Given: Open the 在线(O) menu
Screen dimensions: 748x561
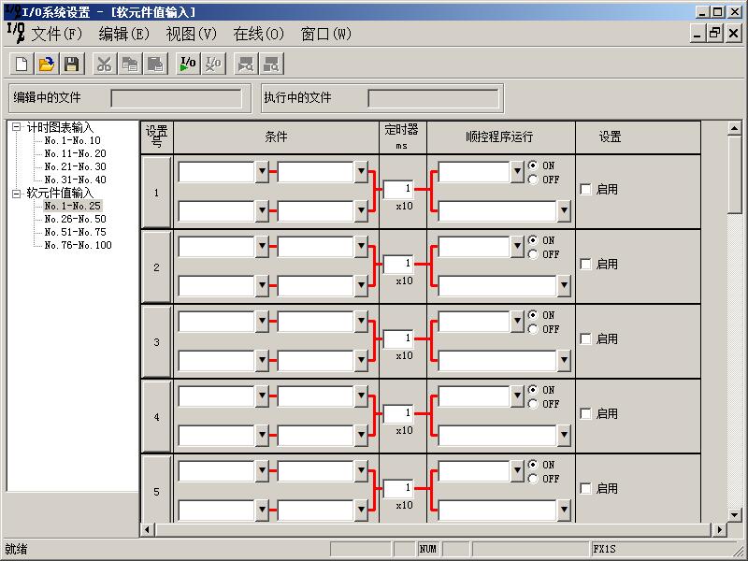Looking at the screenshot, I should click(x=258, y=34).
